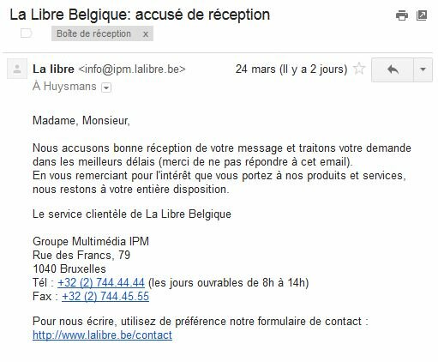Screen dimensions: 438x362
Task: Toggle the importance marker beside the label
Action: pyautogui.click(x=26, y=33)
